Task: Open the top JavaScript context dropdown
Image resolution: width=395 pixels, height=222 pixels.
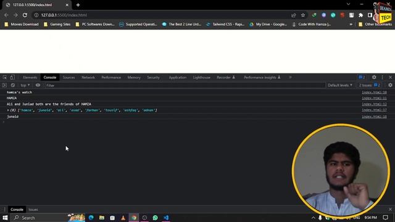Action: coord(25,85)
